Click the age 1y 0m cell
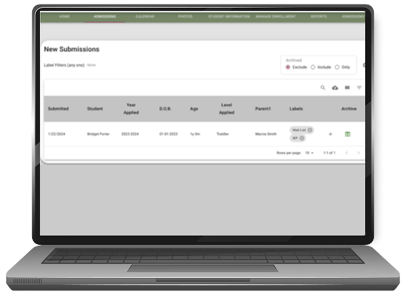The image size is (406, 295). tap(195, 134)
